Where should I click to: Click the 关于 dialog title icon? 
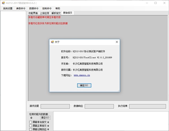coord(52,42)
